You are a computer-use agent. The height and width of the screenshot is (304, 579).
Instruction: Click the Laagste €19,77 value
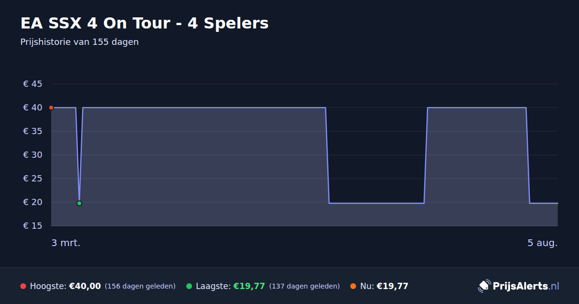(249, 286)
